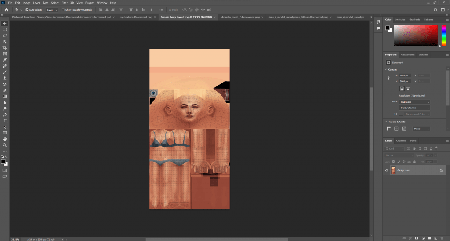Click the Home icon in options bar
This screenshot has width=450, height=241.
pos(6,9)
